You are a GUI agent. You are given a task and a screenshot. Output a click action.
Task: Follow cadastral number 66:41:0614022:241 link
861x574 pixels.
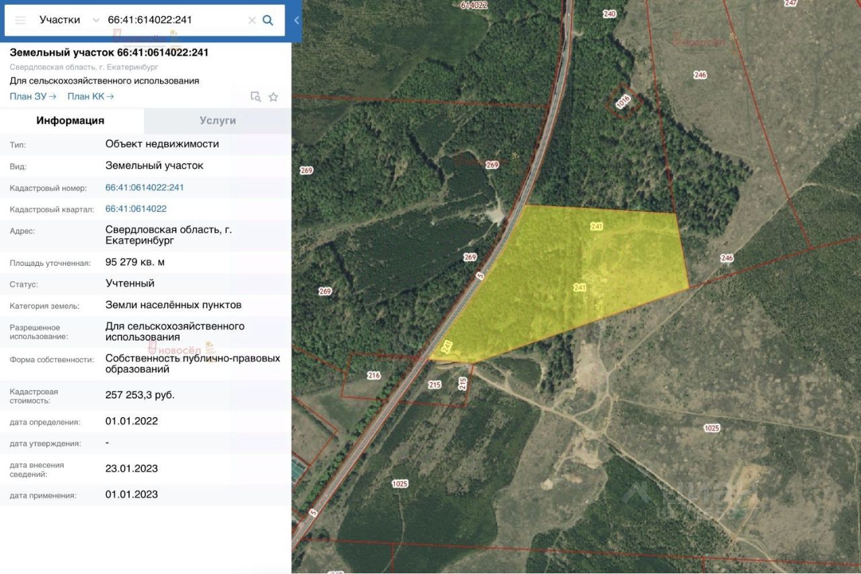[x=145, y=188]
